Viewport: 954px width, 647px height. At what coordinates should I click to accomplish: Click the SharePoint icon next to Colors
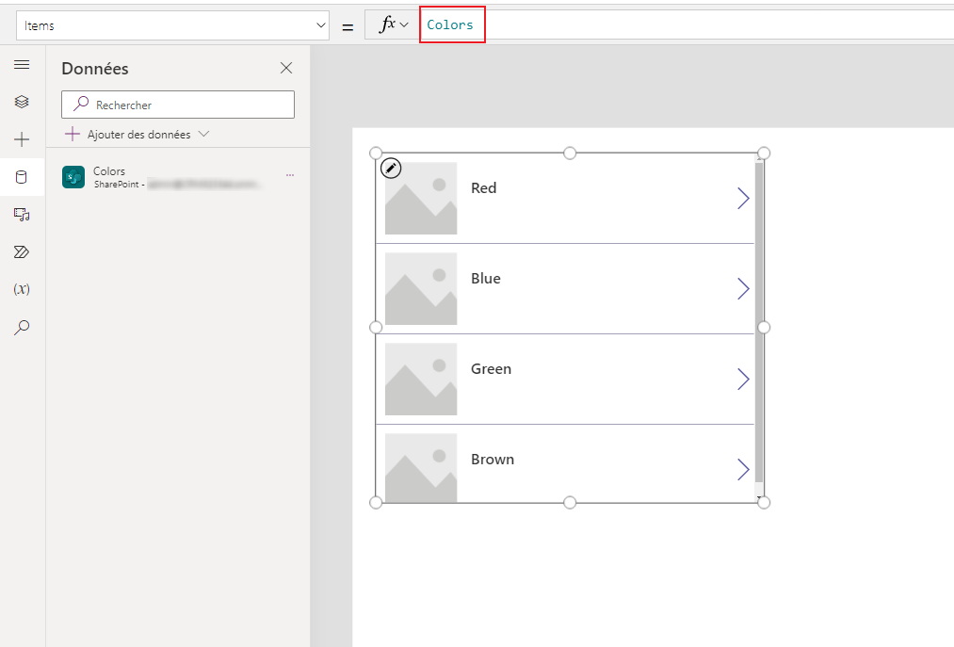click(x=73, y=177)
